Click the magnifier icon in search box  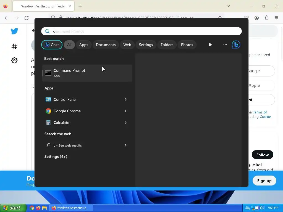(x=48, y=31)
